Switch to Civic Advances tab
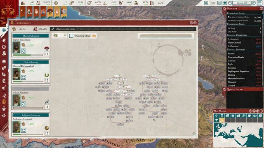This screenshot has height=148, width=264. [31, 62]
